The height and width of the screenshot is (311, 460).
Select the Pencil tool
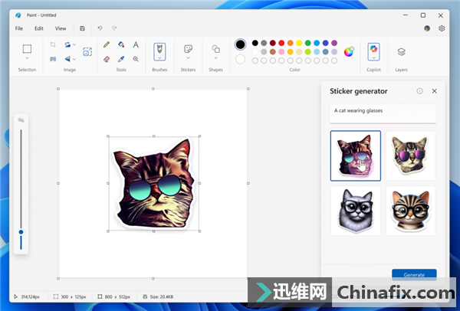107,44
